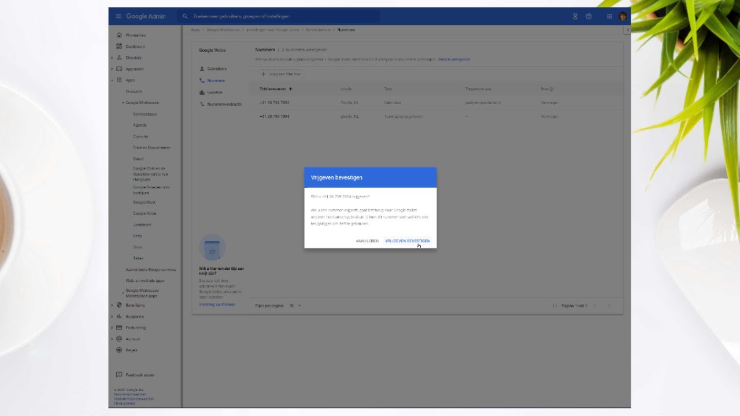
Task: Expand the Beveiliging section arrow
Action: [112, 305]
